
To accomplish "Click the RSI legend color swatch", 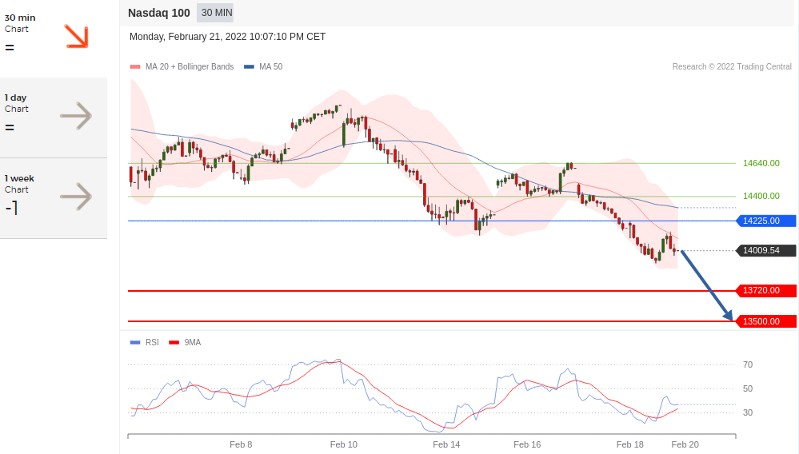I will point(135,343).
